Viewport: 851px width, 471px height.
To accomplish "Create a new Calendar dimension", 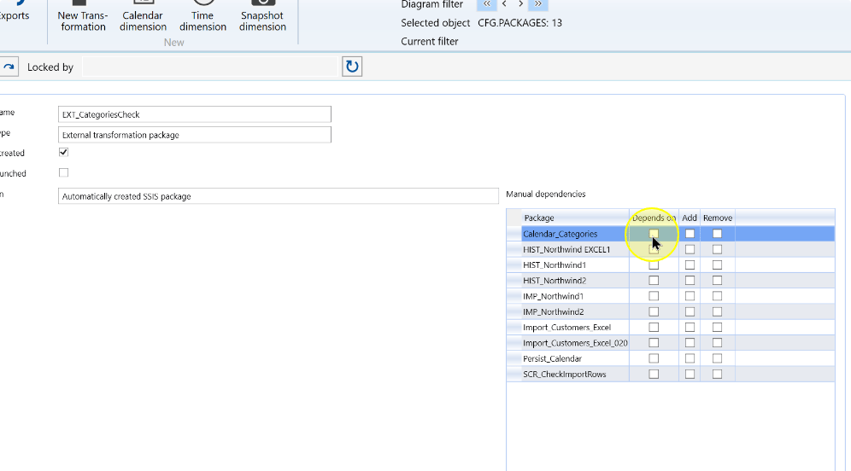I will click(143, 16).
